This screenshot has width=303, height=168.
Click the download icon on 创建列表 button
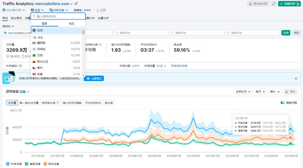pos(298,4)
